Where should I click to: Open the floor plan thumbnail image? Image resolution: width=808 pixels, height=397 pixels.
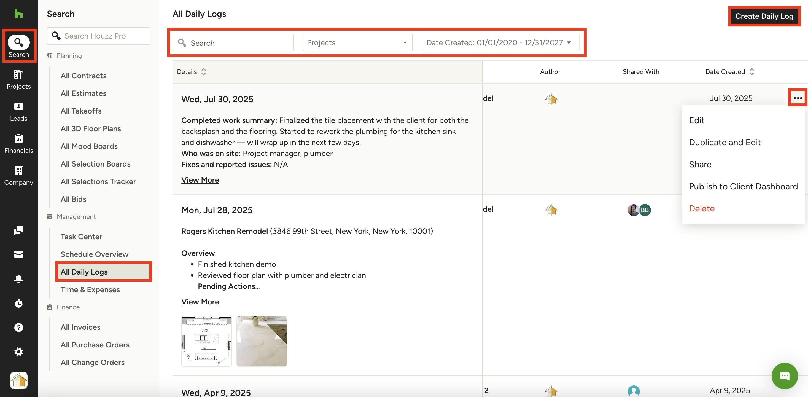[206, 341]
